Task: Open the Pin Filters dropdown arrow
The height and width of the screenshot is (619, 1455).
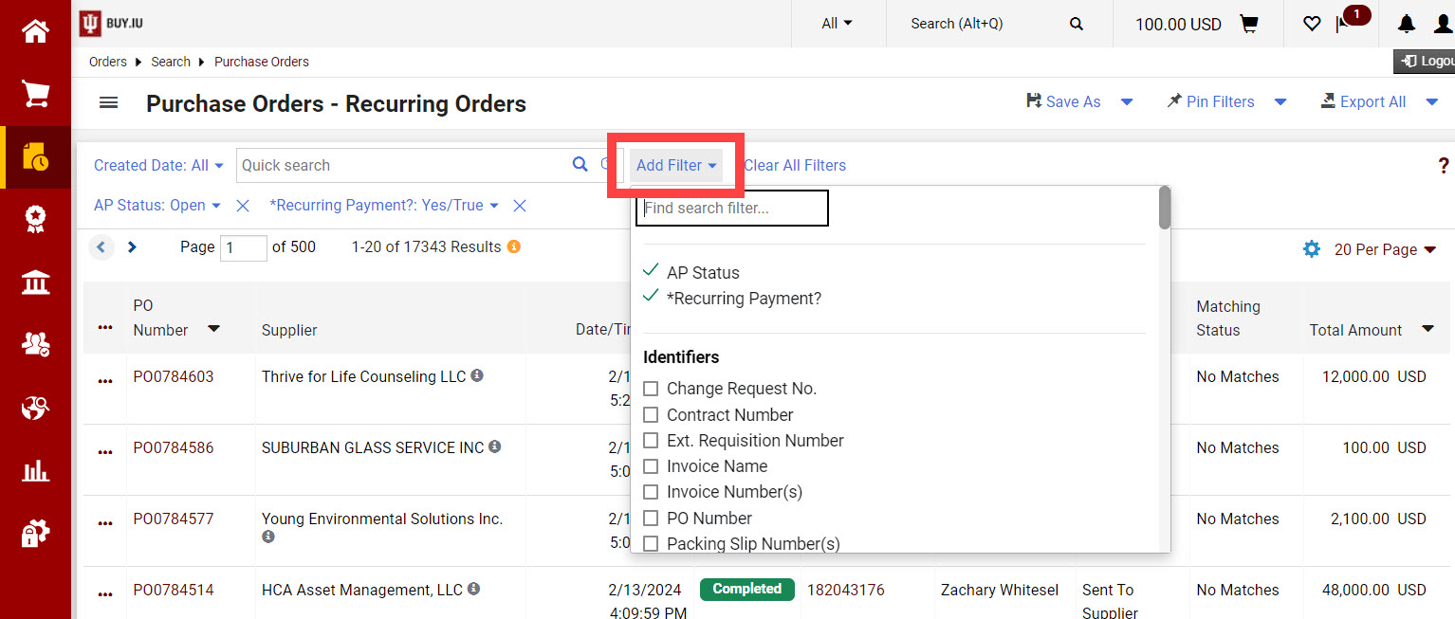Action: pyautogui.click(x=1280, y=102)
